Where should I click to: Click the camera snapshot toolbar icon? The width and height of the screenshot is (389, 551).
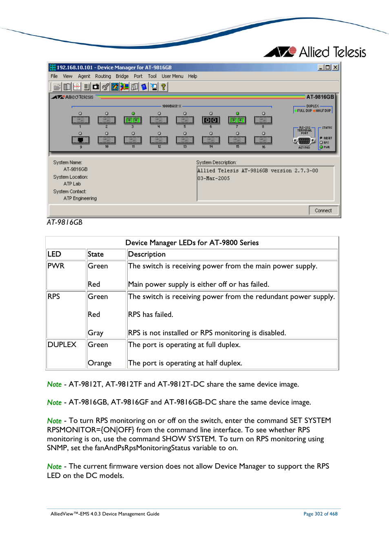[x=96, y=87]
